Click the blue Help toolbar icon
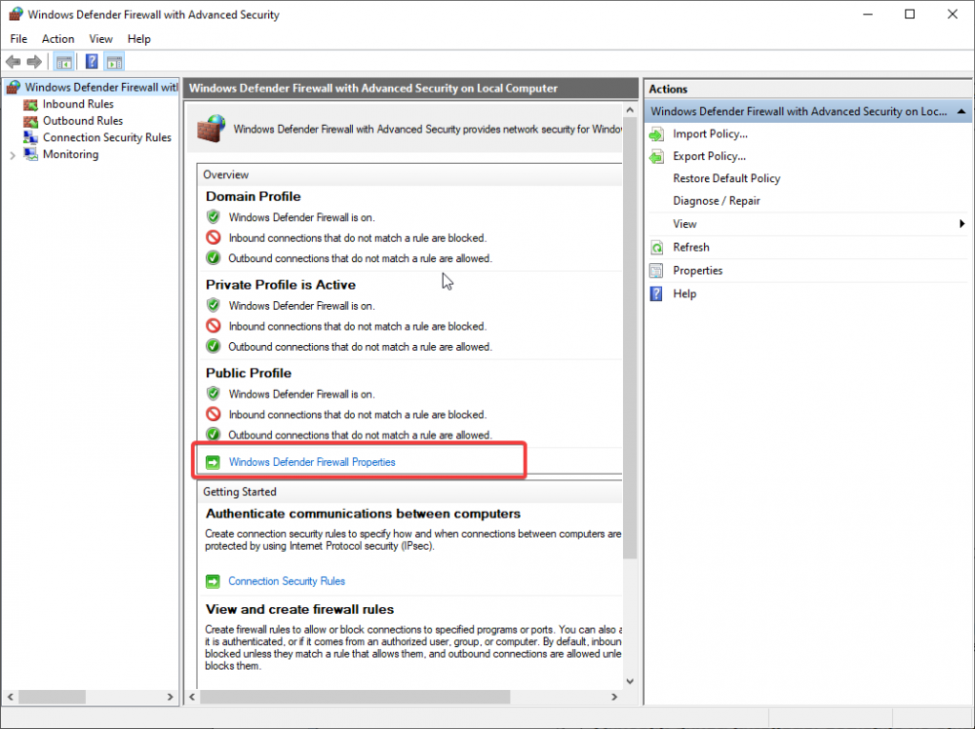This screenshot has width=975, height=729. tap(92, 61)
